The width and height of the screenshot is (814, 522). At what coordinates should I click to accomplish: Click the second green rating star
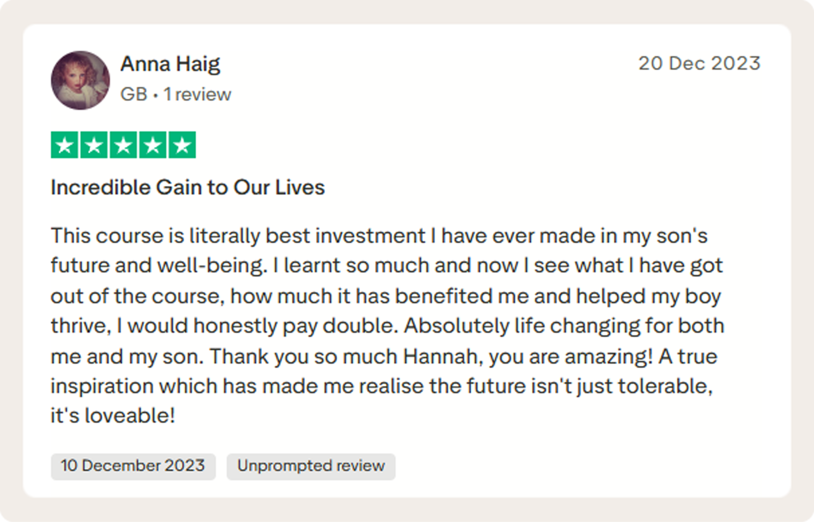[x=94, y=145]
